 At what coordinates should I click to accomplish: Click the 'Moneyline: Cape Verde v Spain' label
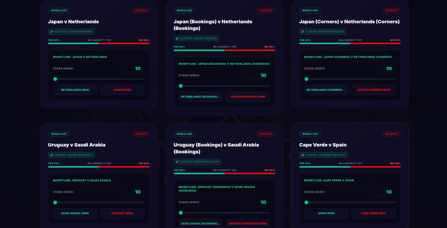point(329,180)
